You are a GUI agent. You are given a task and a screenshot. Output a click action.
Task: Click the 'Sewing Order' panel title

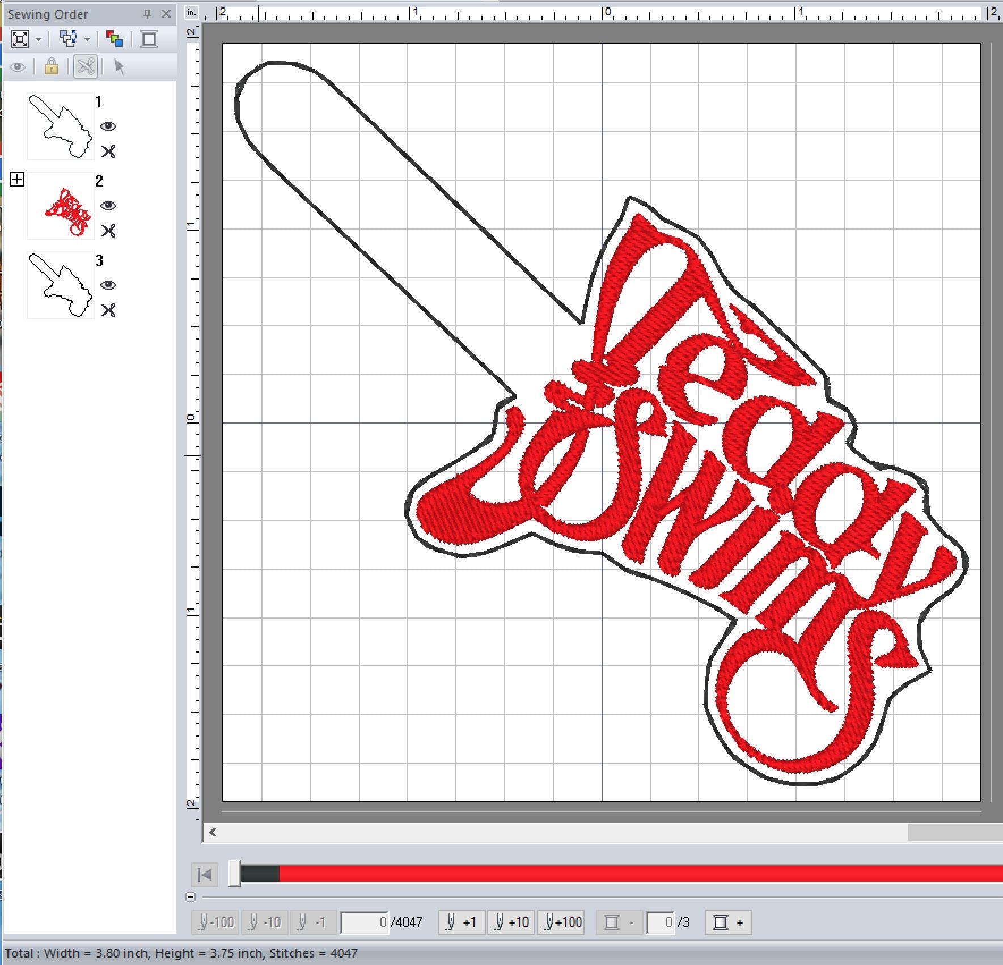[x=48, y=14]
